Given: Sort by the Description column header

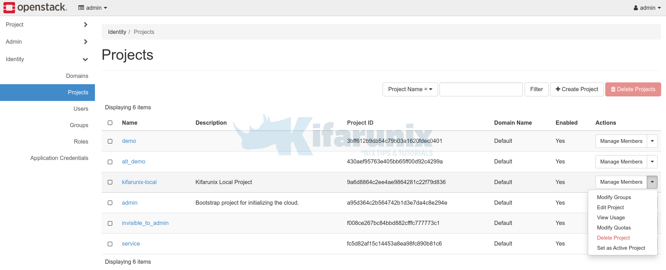Looking at the screenshot, I should [x=211, y=123].
